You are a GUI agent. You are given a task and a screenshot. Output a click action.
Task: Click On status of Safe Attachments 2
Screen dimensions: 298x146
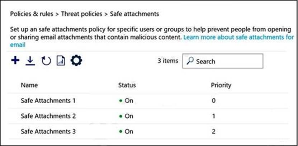click(x=128, y=116)
